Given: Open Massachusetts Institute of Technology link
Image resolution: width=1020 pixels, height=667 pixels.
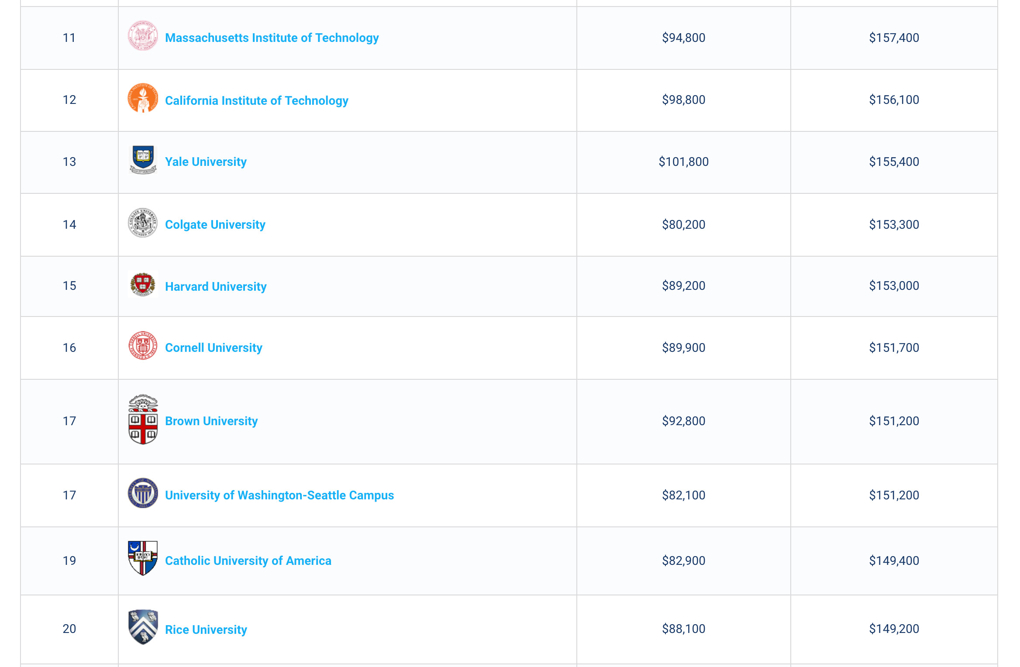Looking at the screenshot, I should pyautogui.click(x=272, y=38).
